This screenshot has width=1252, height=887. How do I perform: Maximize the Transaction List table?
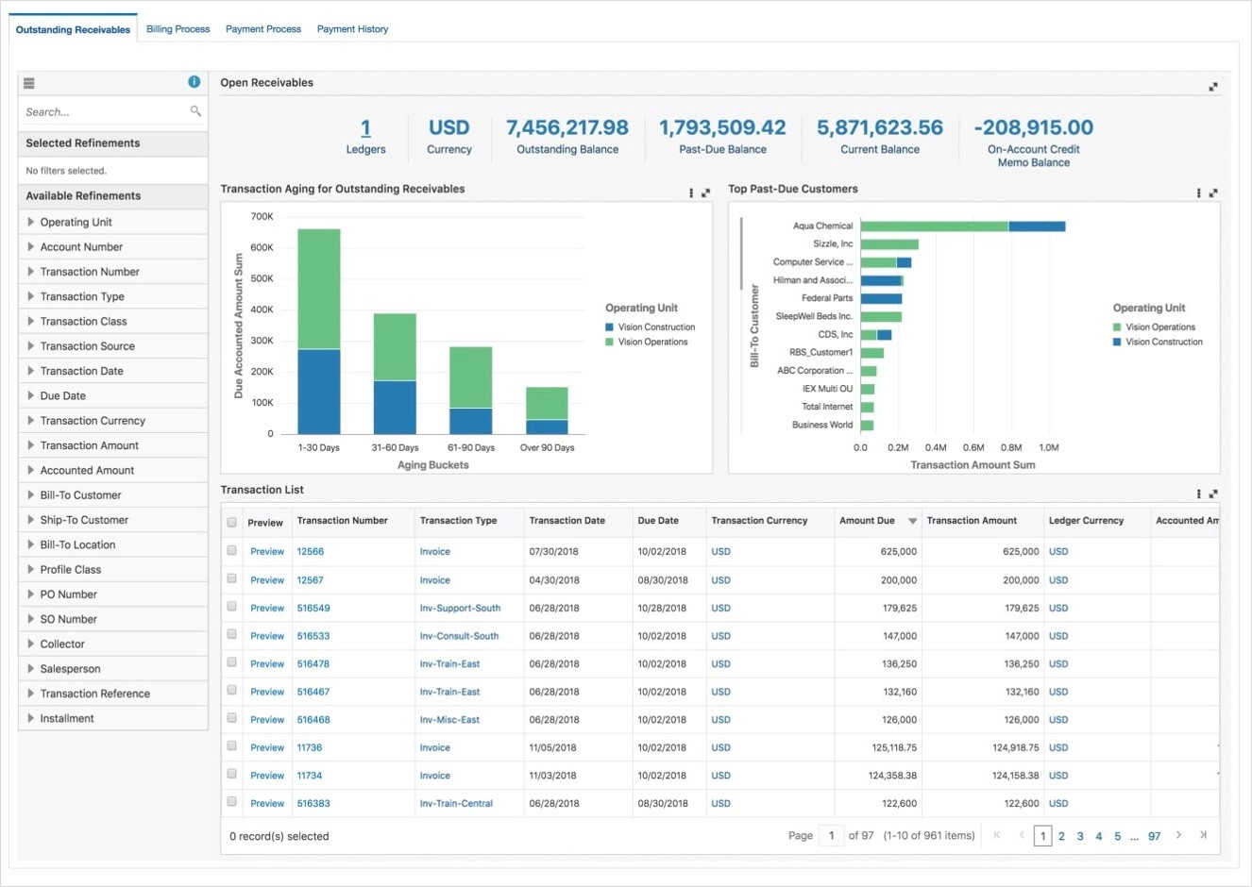pos(1213,494)
